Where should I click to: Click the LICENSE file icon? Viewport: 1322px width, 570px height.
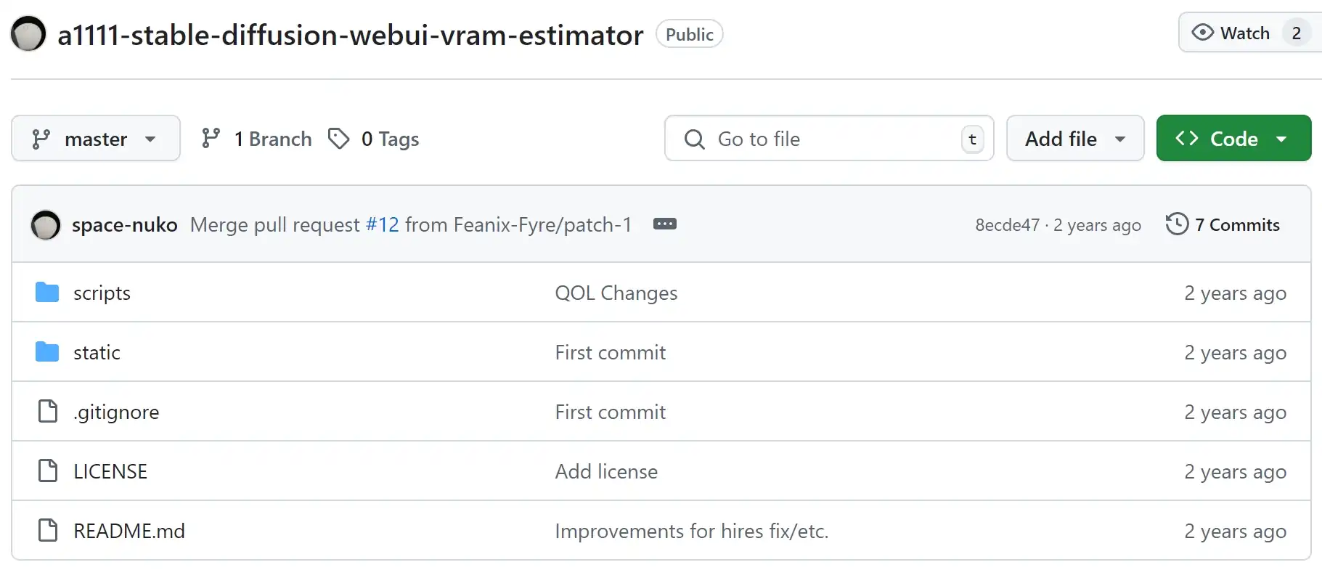click(48, 471)
